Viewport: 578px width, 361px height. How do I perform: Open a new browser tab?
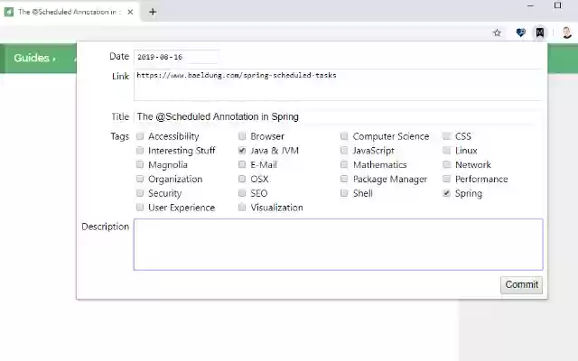pyautogui.click(x=153, y=12)
